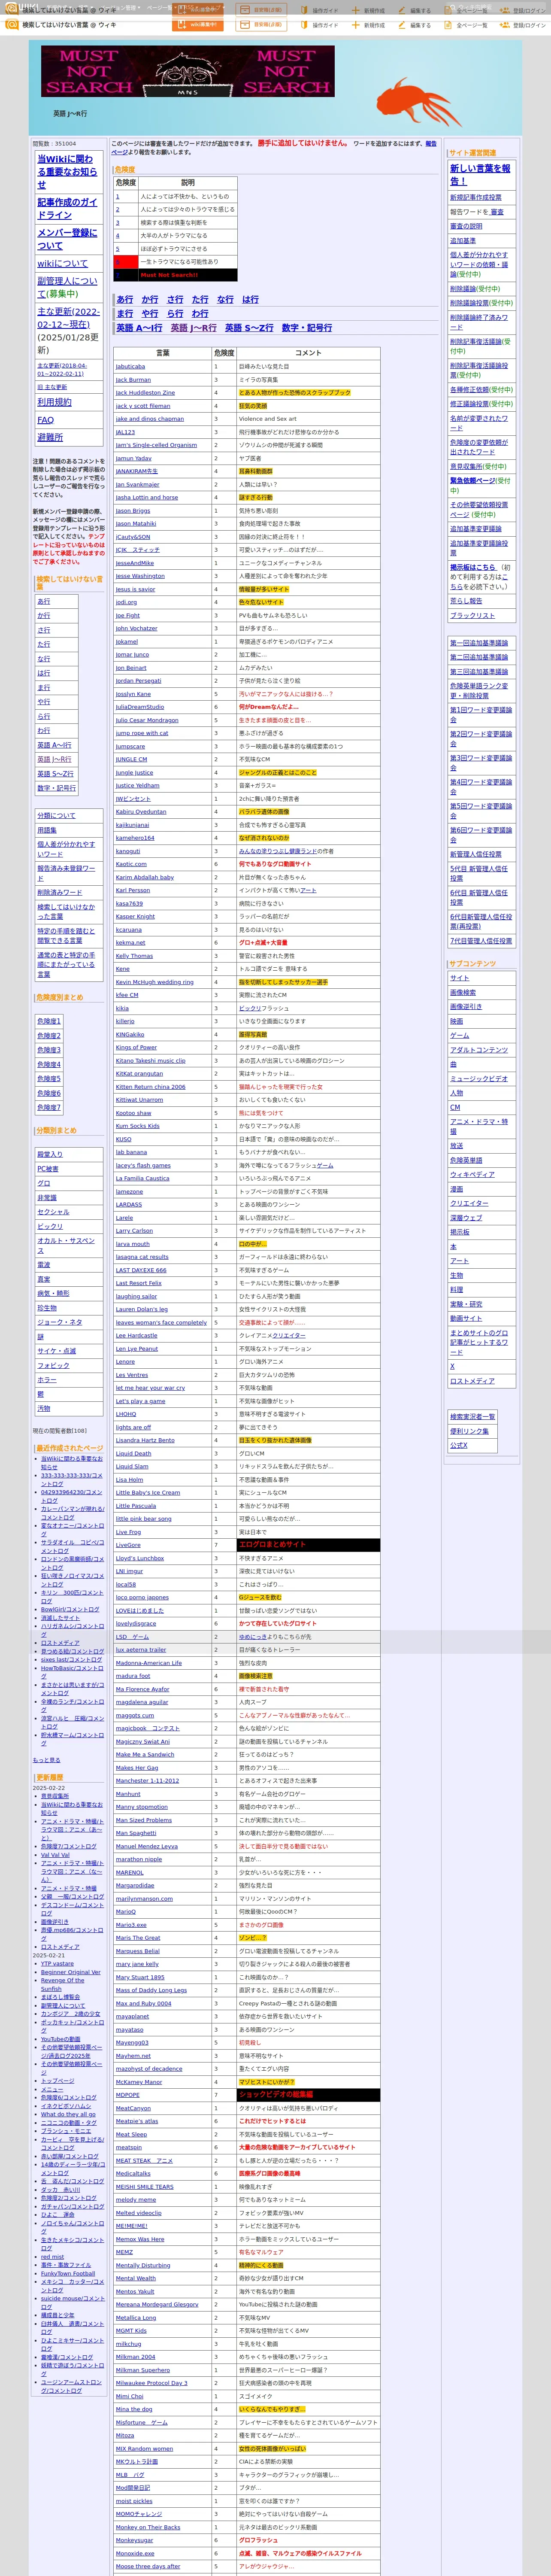Screen dimensions: 551x2576
Task: Click もっと見る under recently created pages
Action: tap(46, 1760)
